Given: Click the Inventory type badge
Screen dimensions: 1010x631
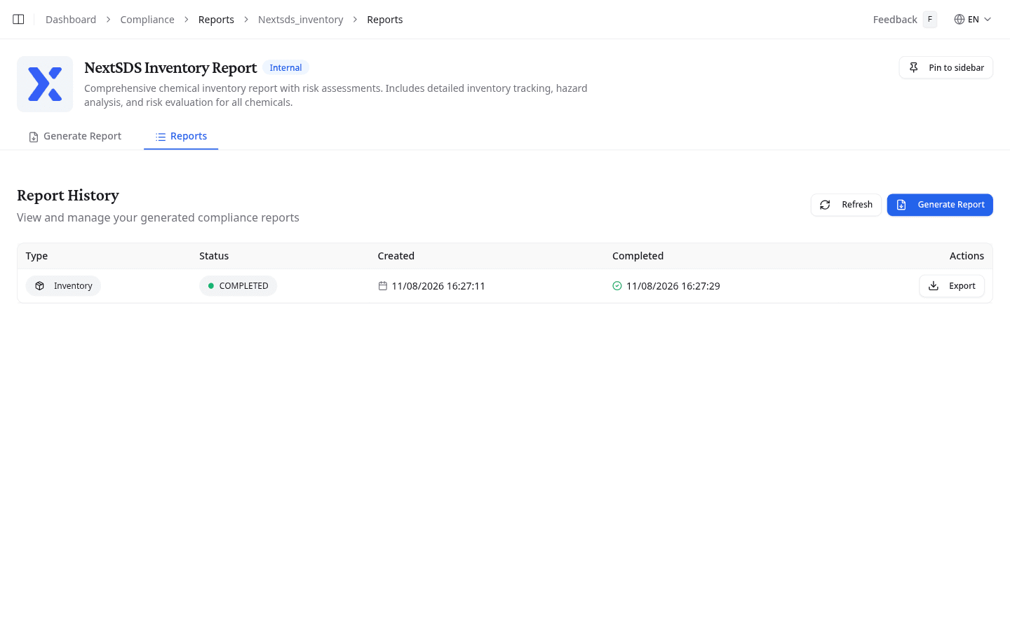Looking at the screenshot, I should [63, 286].
